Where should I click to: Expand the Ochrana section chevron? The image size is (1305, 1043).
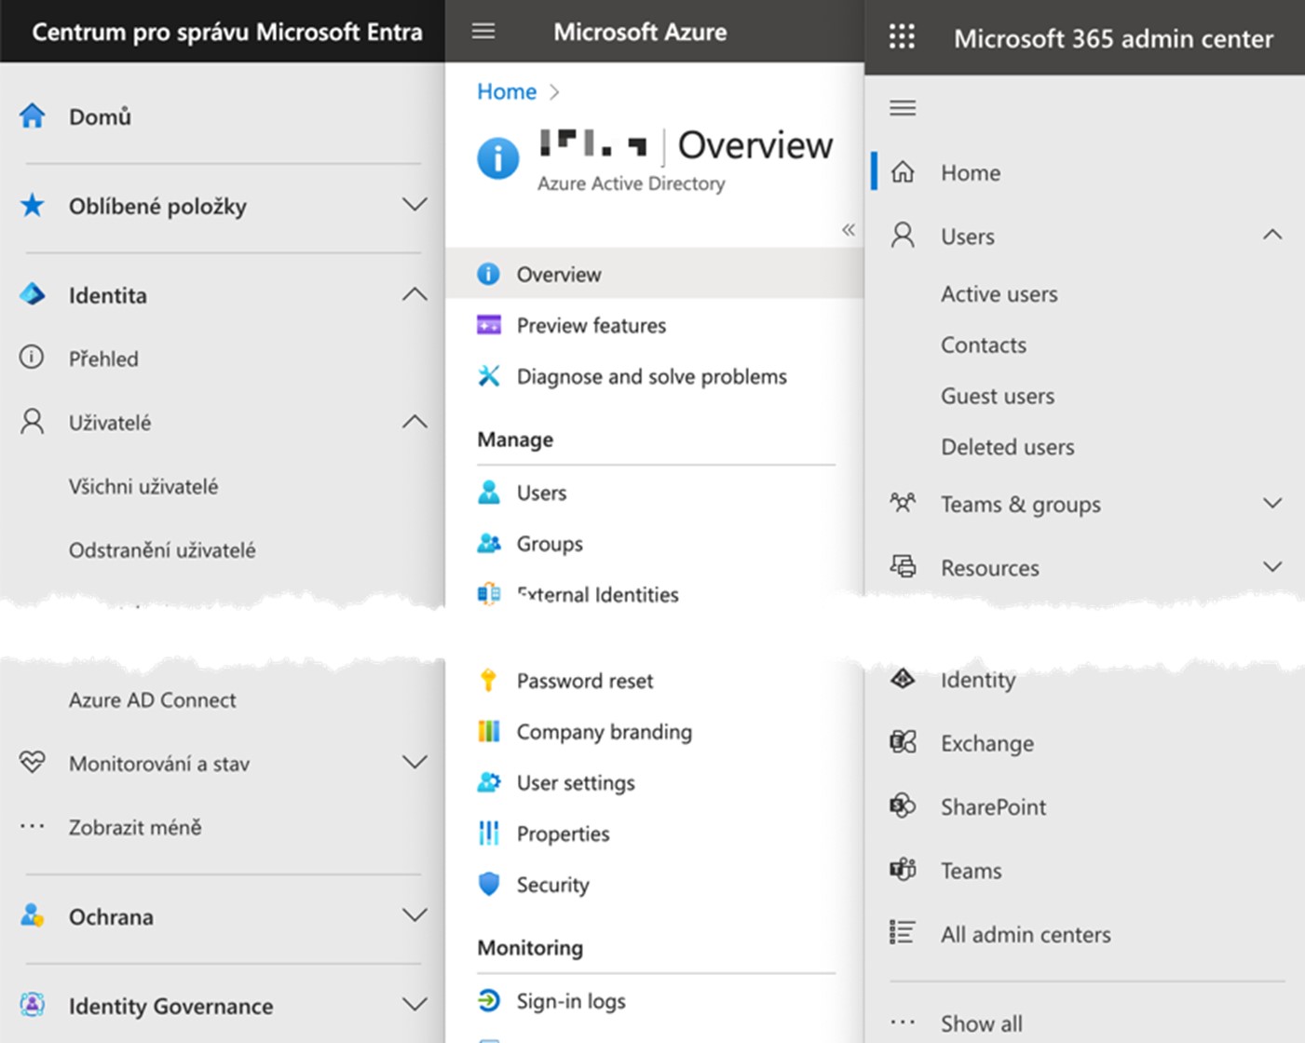415,914
